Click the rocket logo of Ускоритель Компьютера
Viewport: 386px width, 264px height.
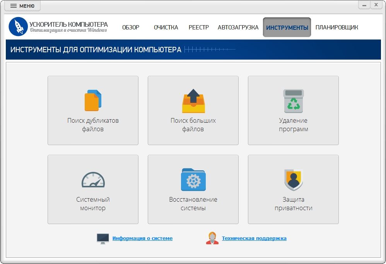tap(18, 27)
